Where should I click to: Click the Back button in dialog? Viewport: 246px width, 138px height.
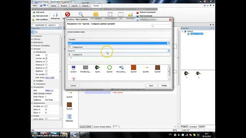(x=151, y=85)
